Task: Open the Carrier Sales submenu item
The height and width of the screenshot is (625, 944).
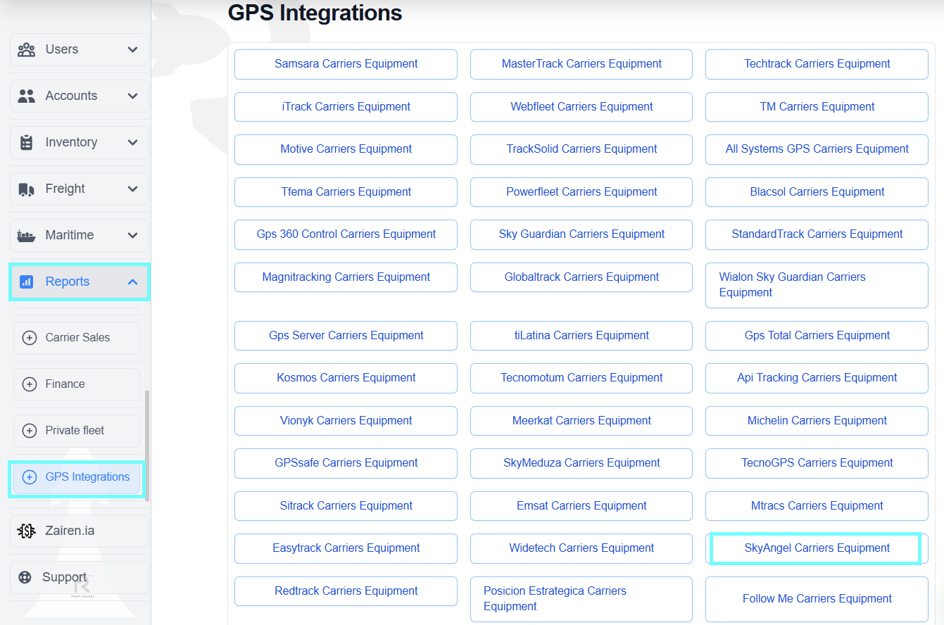Action: [77, 338]
